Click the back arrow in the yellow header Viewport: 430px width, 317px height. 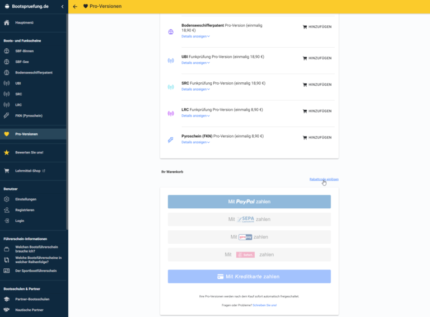point(76,7)
